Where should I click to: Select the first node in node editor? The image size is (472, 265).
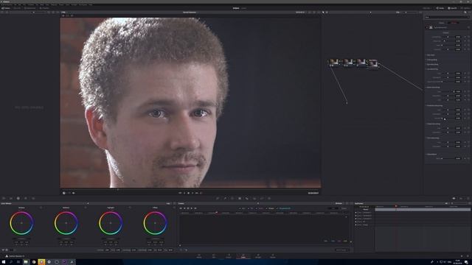coord(333,62)
